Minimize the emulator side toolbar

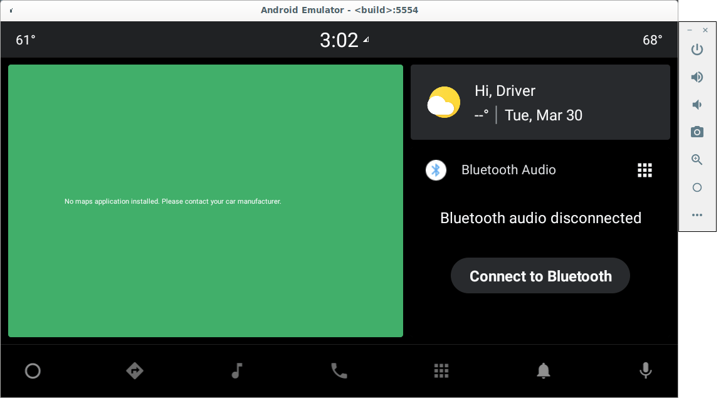[689, 30]
